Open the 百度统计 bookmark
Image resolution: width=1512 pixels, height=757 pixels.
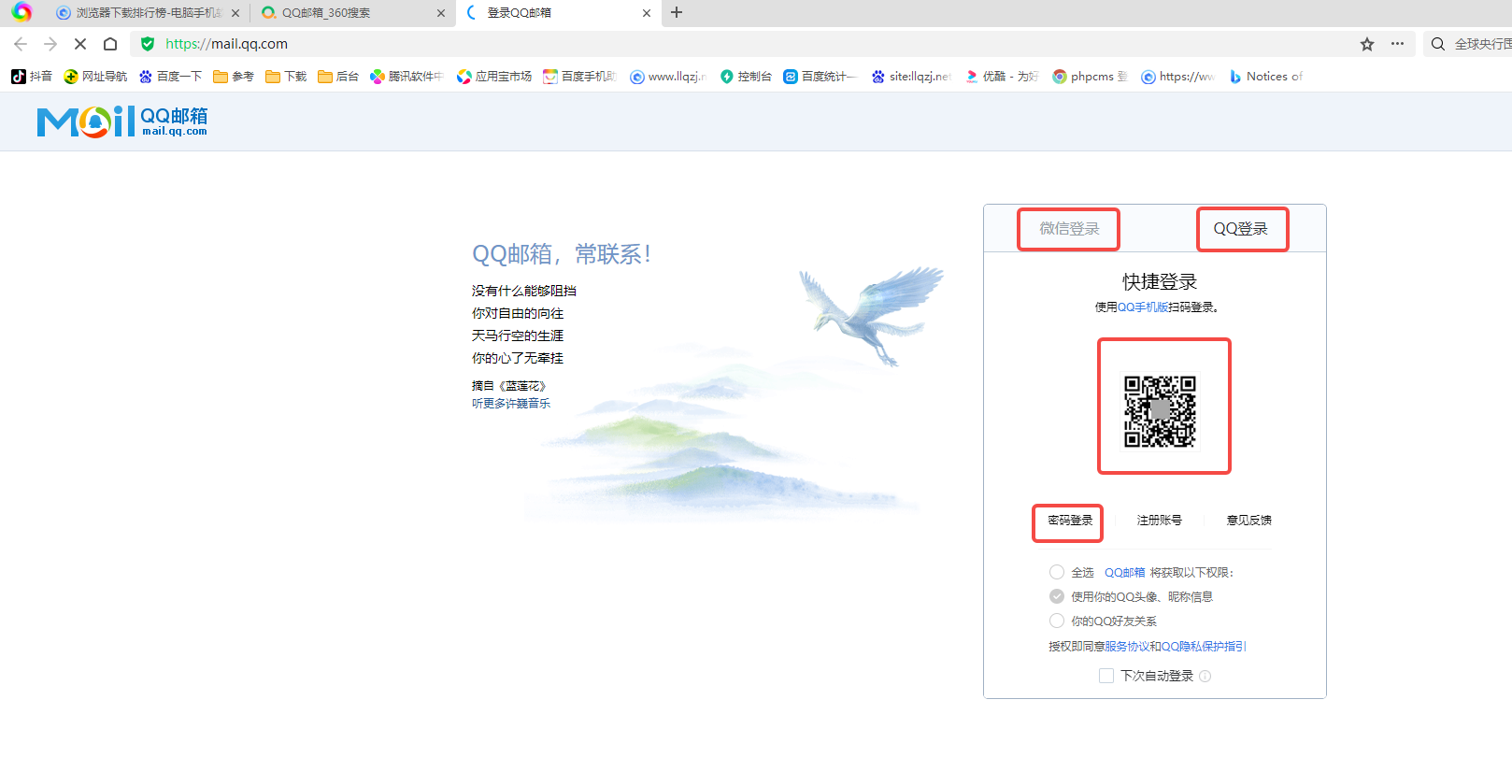pos(820,77)
